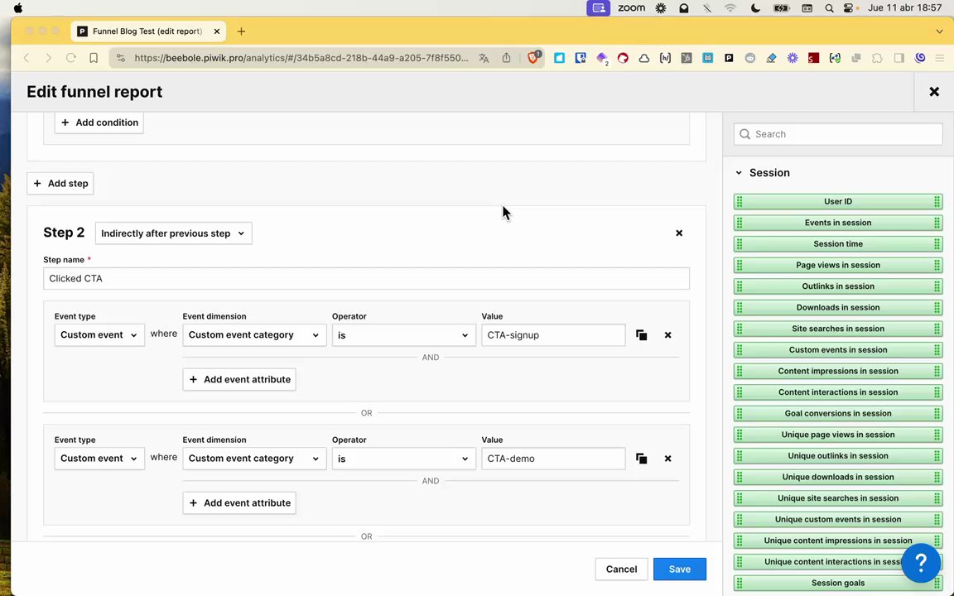Open a new browser tab
This screenshot has width=954, height=596.
coord(241,31)
